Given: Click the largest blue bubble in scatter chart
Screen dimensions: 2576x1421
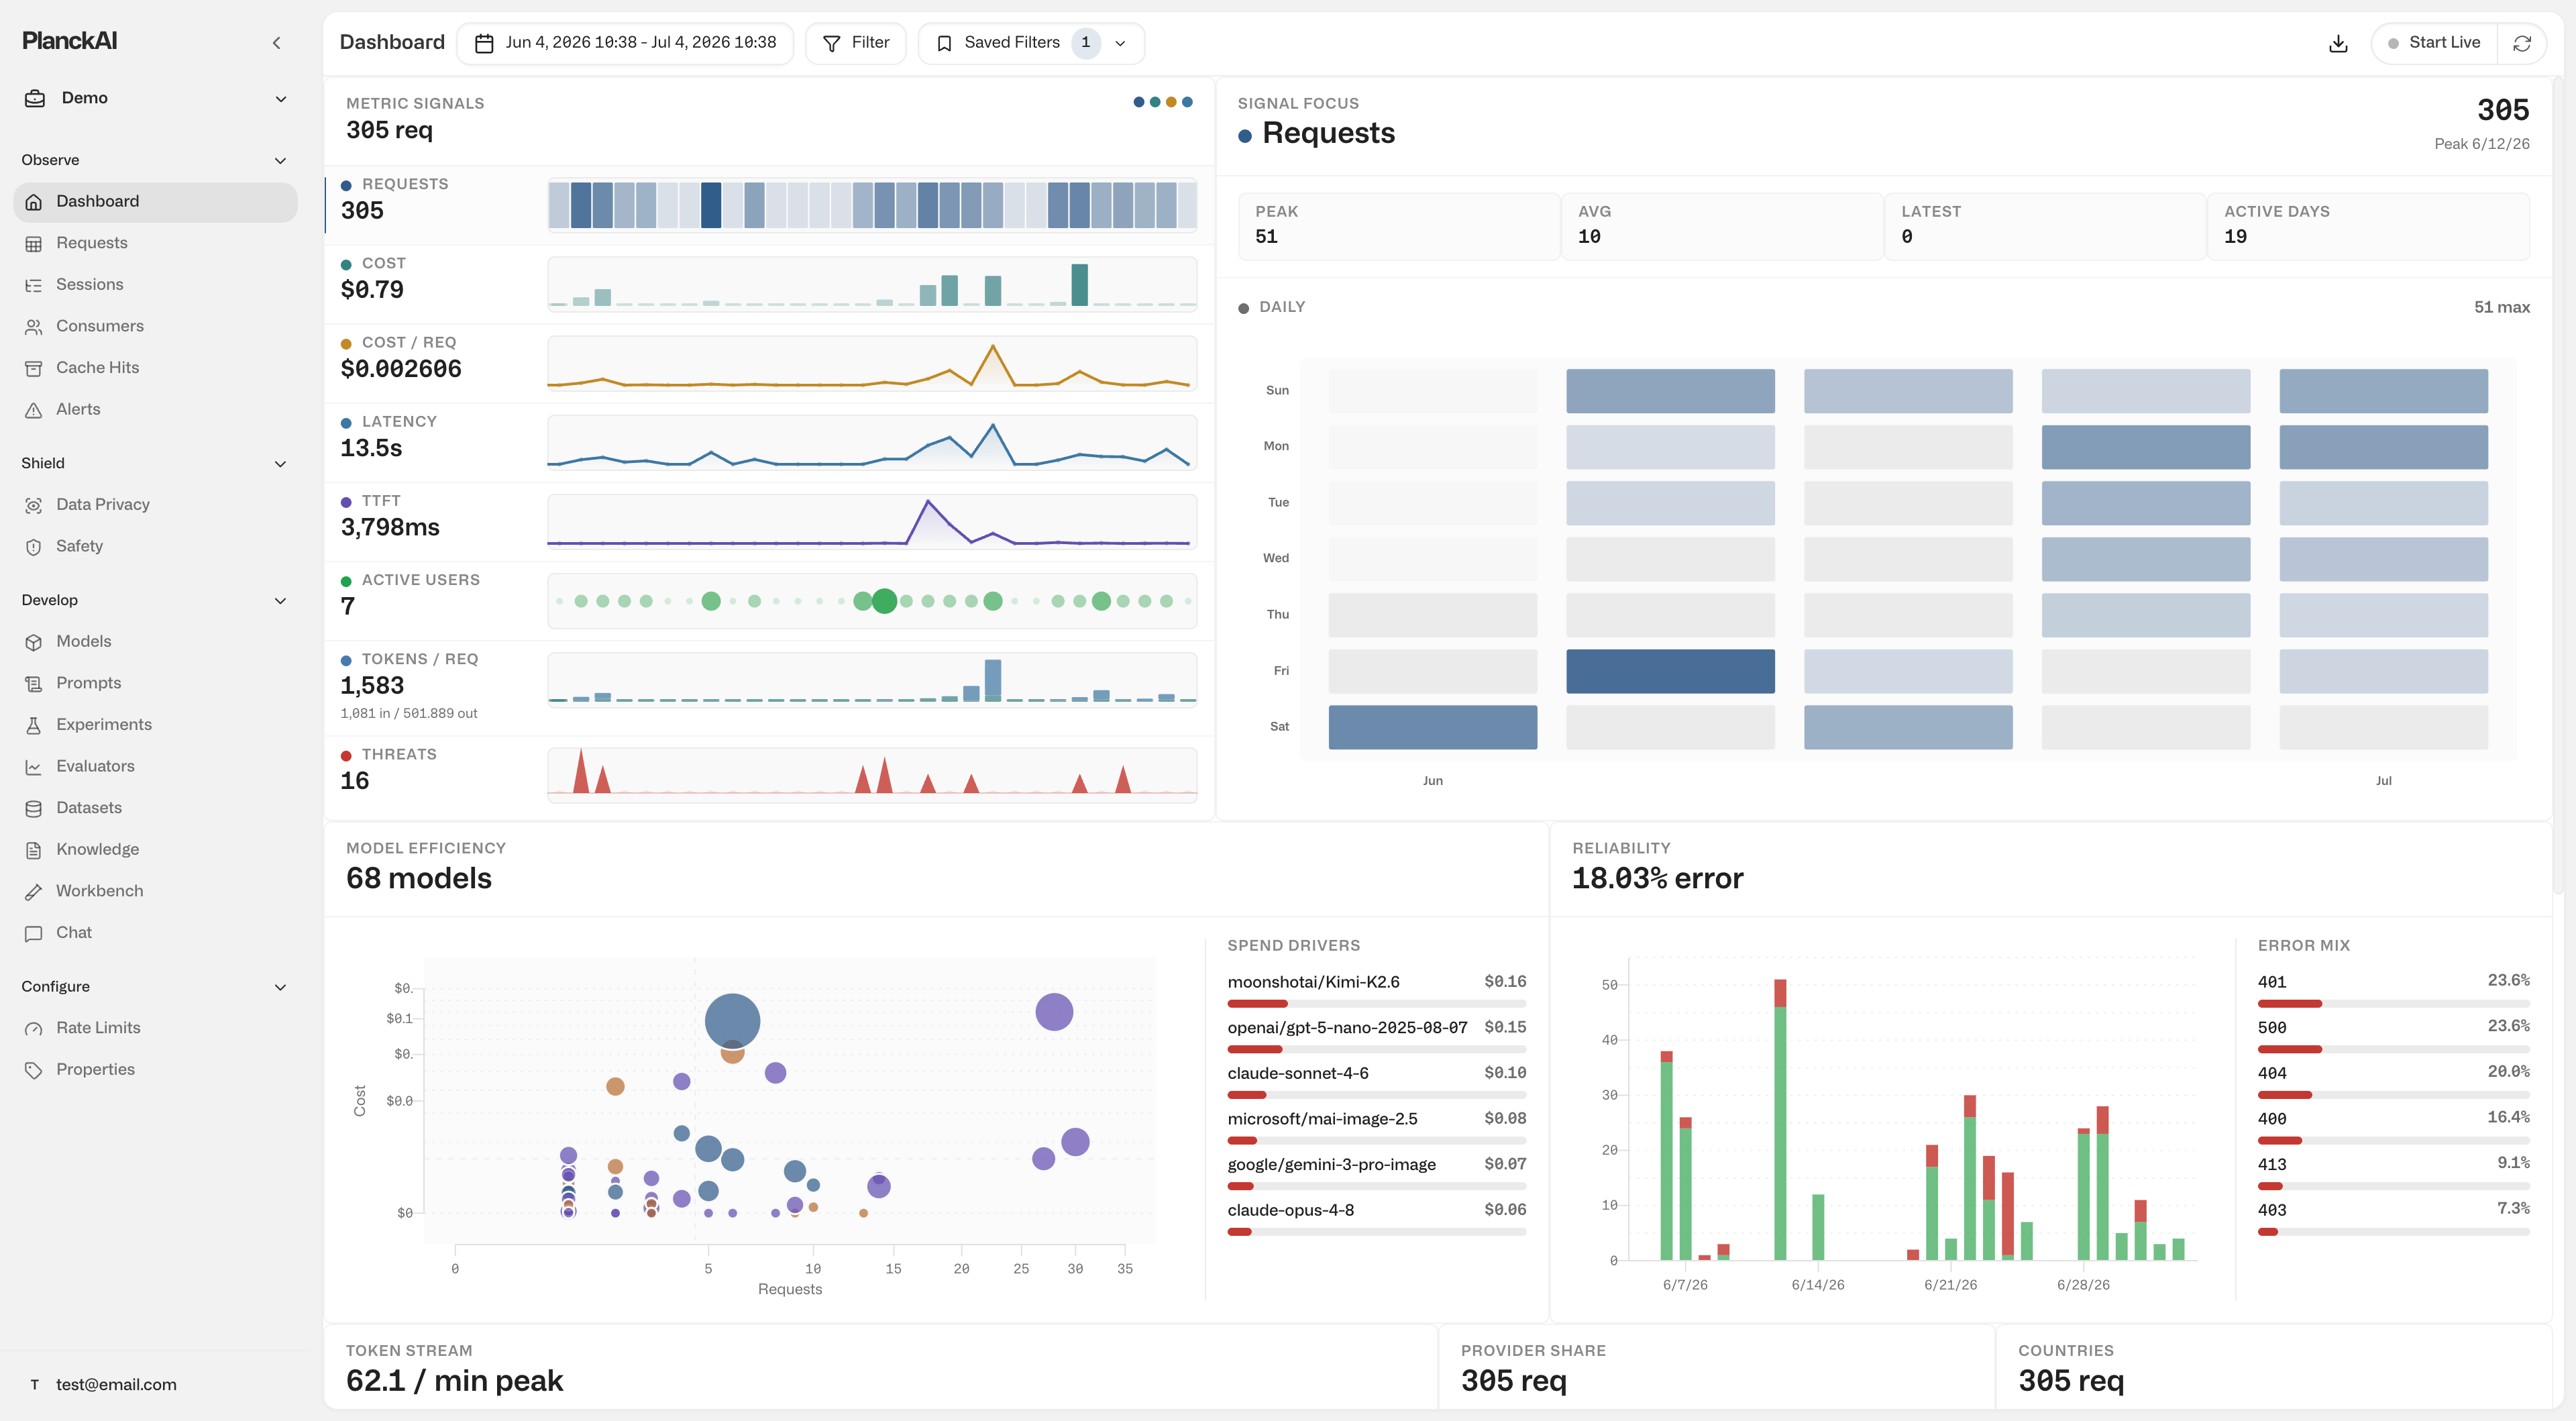Looking at the screenshot, I should (x=732, y=1021).
